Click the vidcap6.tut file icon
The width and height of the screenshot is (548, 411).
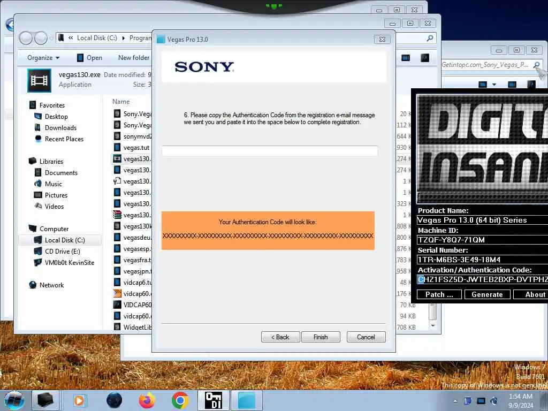(117, 283)
